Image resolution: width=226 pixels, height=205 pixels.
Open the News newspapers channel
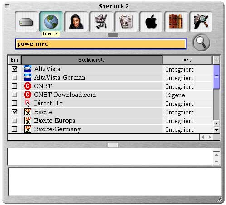(126, 21)
